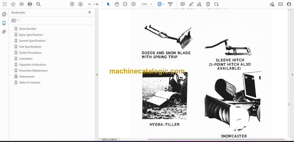Go to the Lubrication bookmark
The width and height of the screenshot is (294, 142).
pos(26,59)
